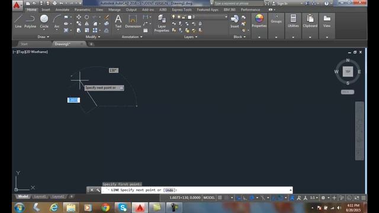Expand the Properties panel arrow
This screenshot has height=213, width=379.
259,37
